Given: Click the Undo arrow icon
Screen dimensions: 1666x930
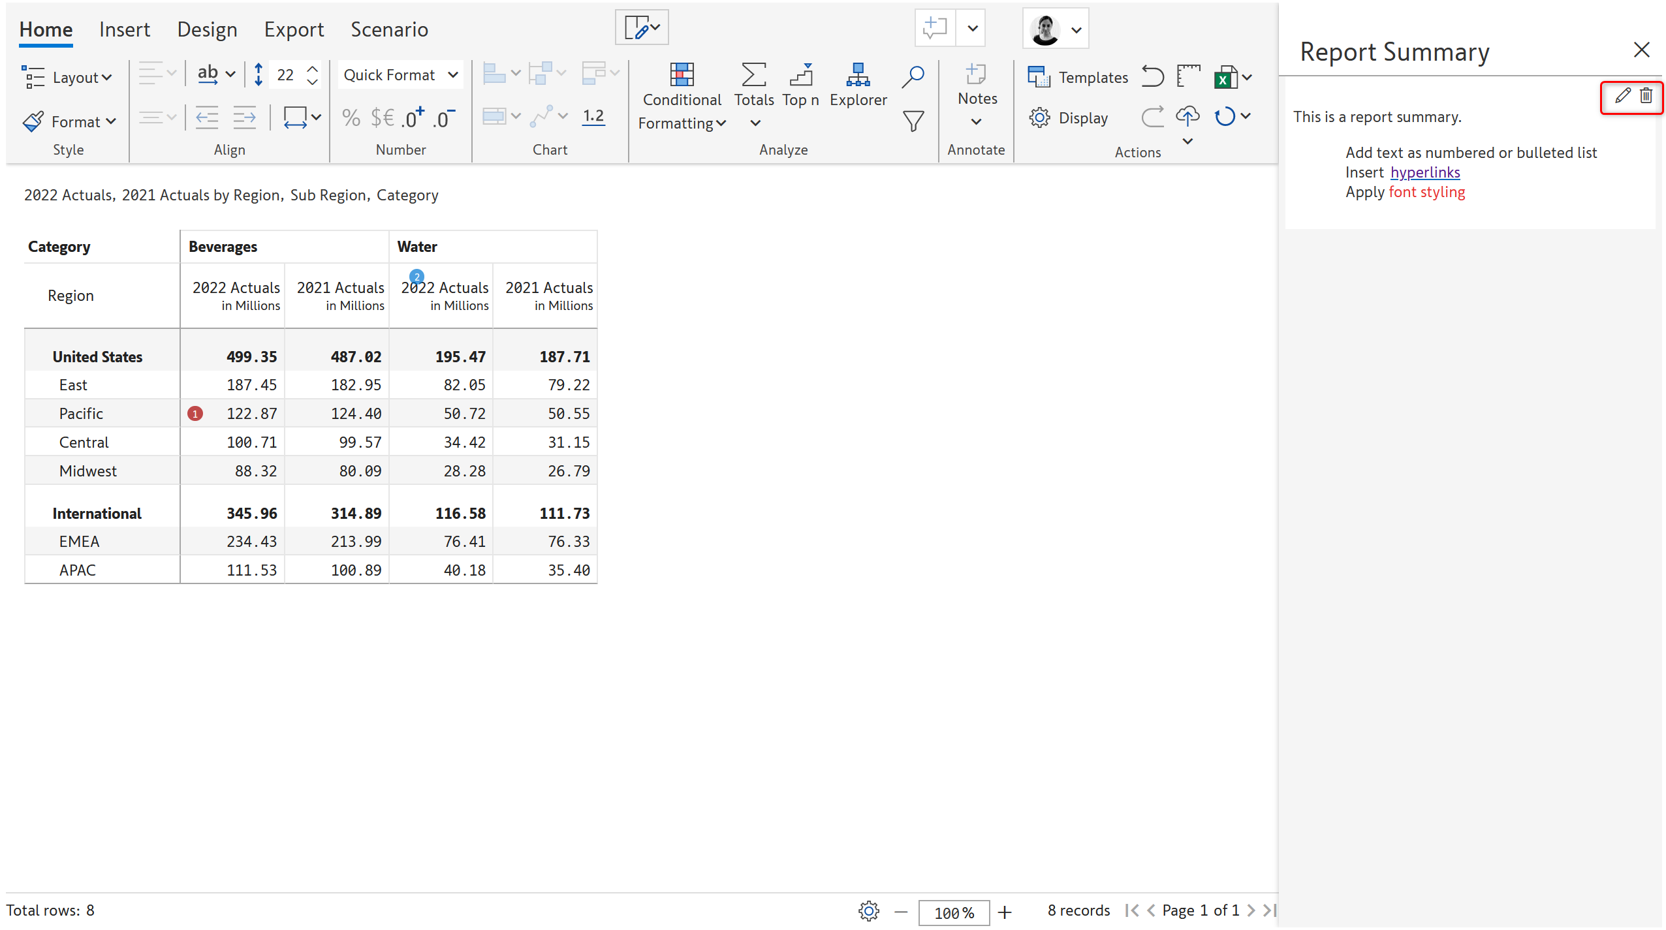Looking at the screenshot, I should [x=1152, y=76].
